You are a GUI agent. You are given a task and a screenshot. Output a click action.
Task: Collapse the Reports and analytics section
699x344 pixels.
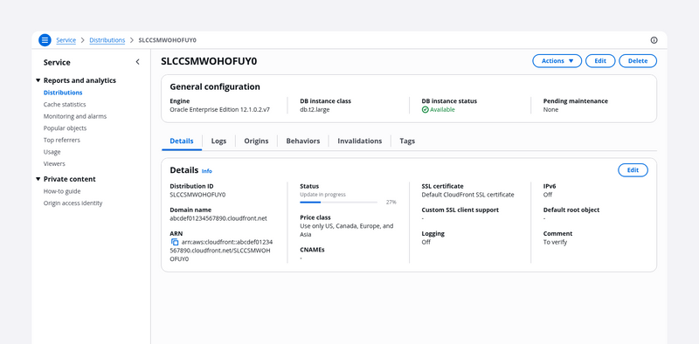click(38, 80)
